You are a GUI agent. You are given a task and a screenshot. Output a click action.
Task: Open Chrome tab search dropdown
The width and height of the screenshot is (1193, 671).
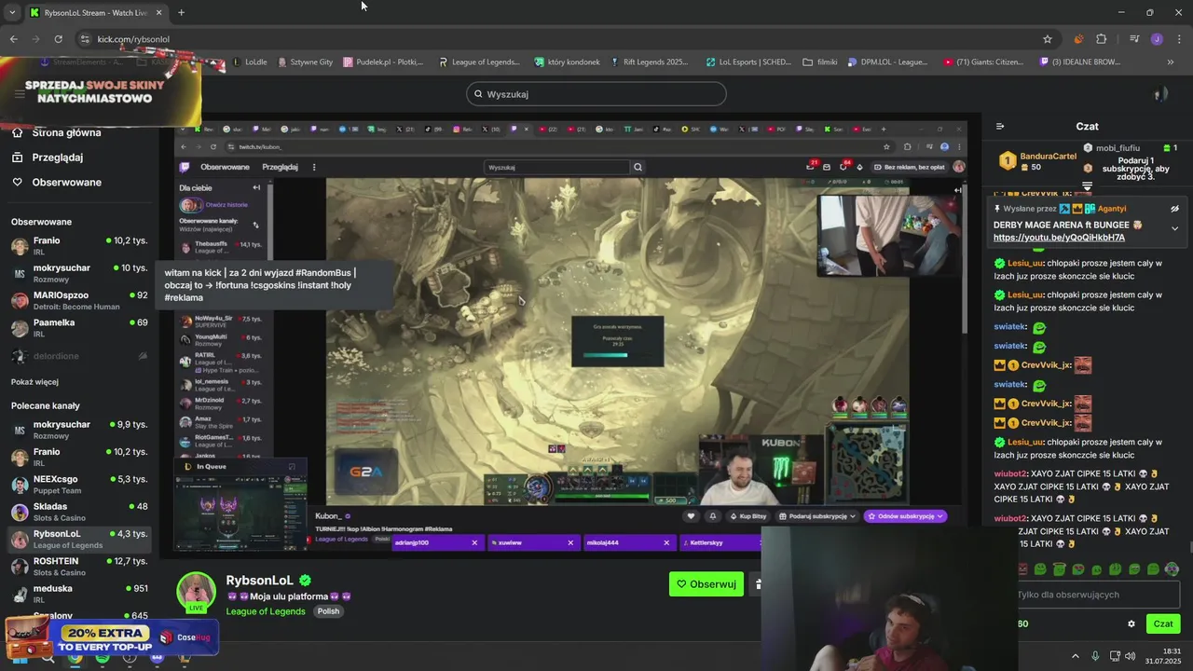point(12,12)
